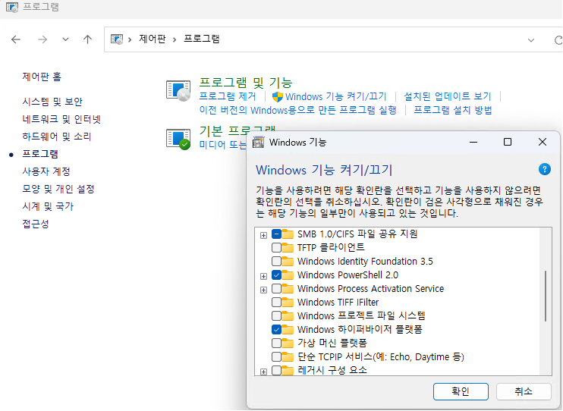Open 접근성 category

[x=36, y=224]
